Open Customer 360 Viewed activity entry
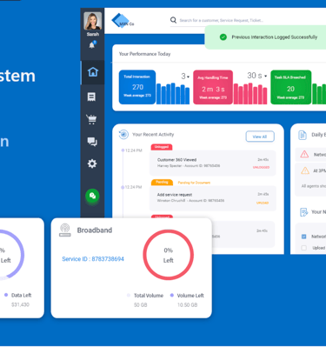Screen dimensions: 326x347 point(213,163)
